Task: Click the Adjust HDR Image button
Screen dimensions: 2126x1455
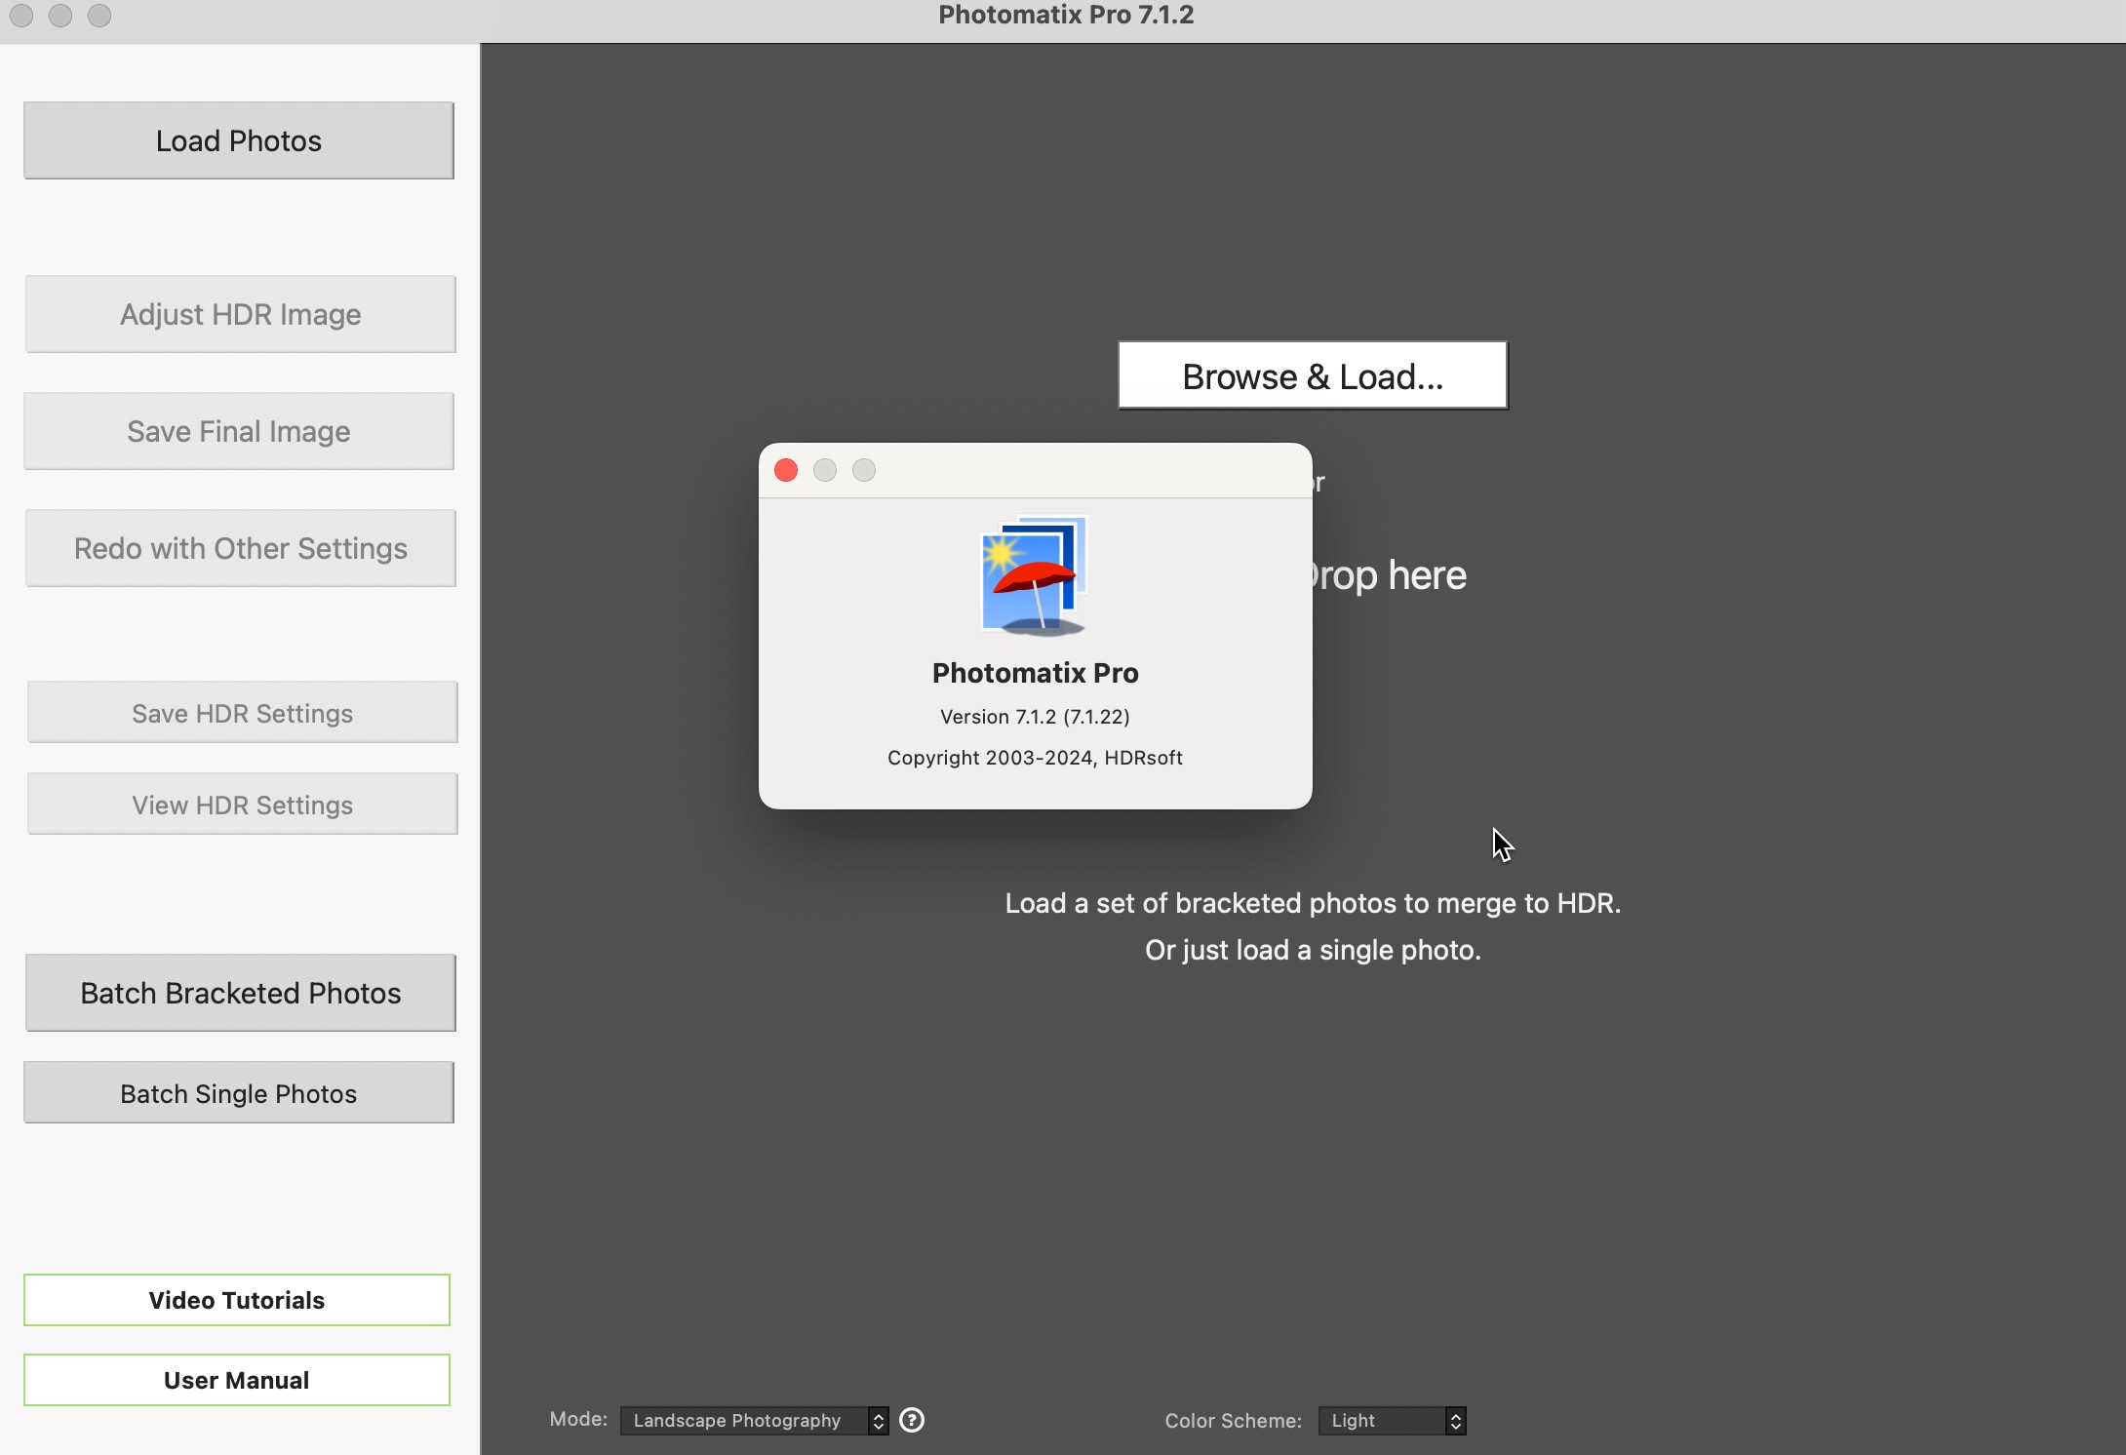Action: (241, 314)
